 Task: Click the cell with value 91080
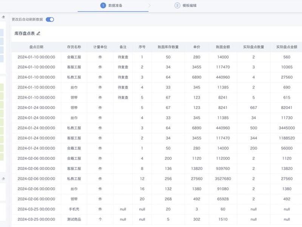pyautogui.click(x=223, y=189)
